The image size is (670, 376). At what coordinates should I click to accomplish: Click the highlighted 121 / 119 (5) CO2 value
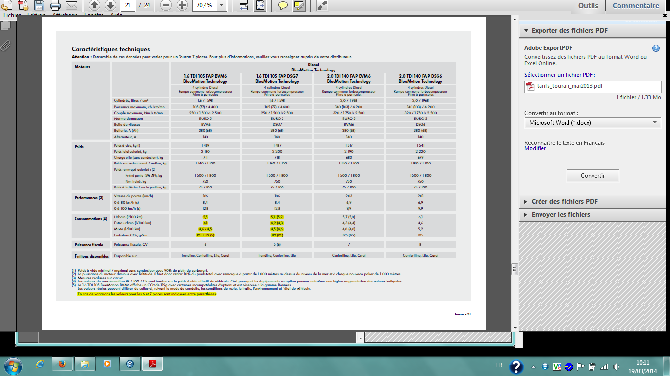[205, 235]
